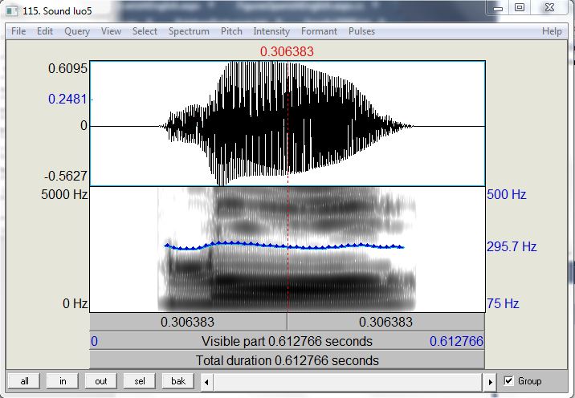Image resolution: width=575 pixels, height=398 pixels.
Task: Open the Spectrum menu
Action: click(189, 31)
